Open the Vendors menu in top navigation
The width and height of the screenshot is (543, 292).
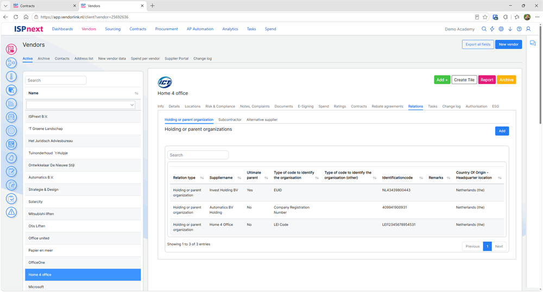point(89,29)
